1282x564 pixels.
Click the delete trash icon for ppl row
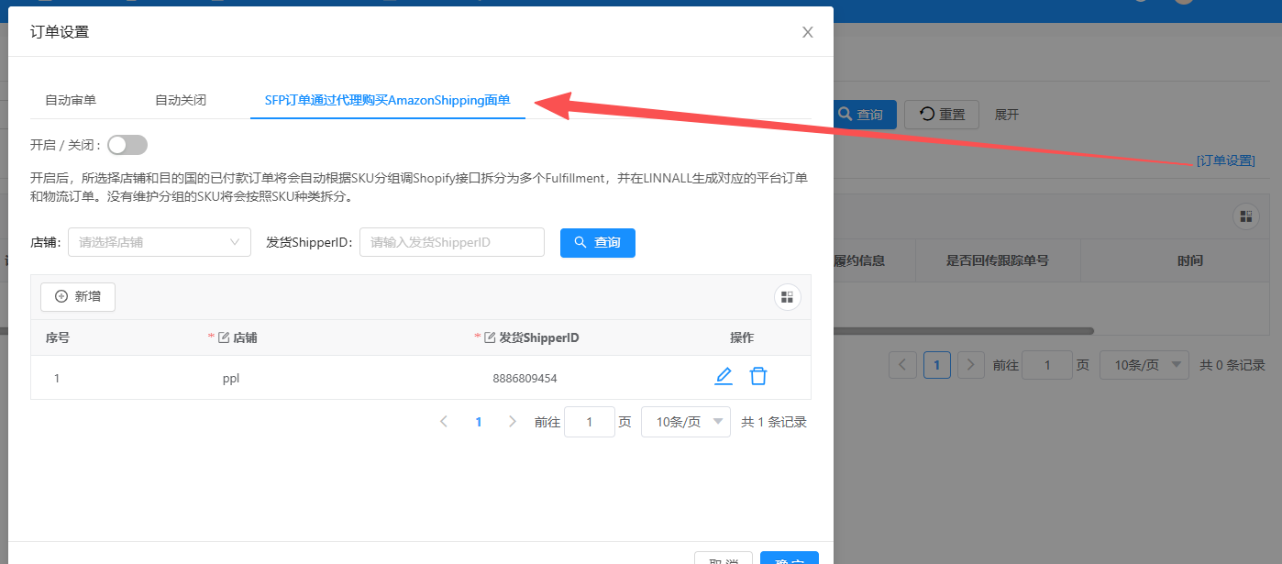pyautogui.click(x=758, y=377)
